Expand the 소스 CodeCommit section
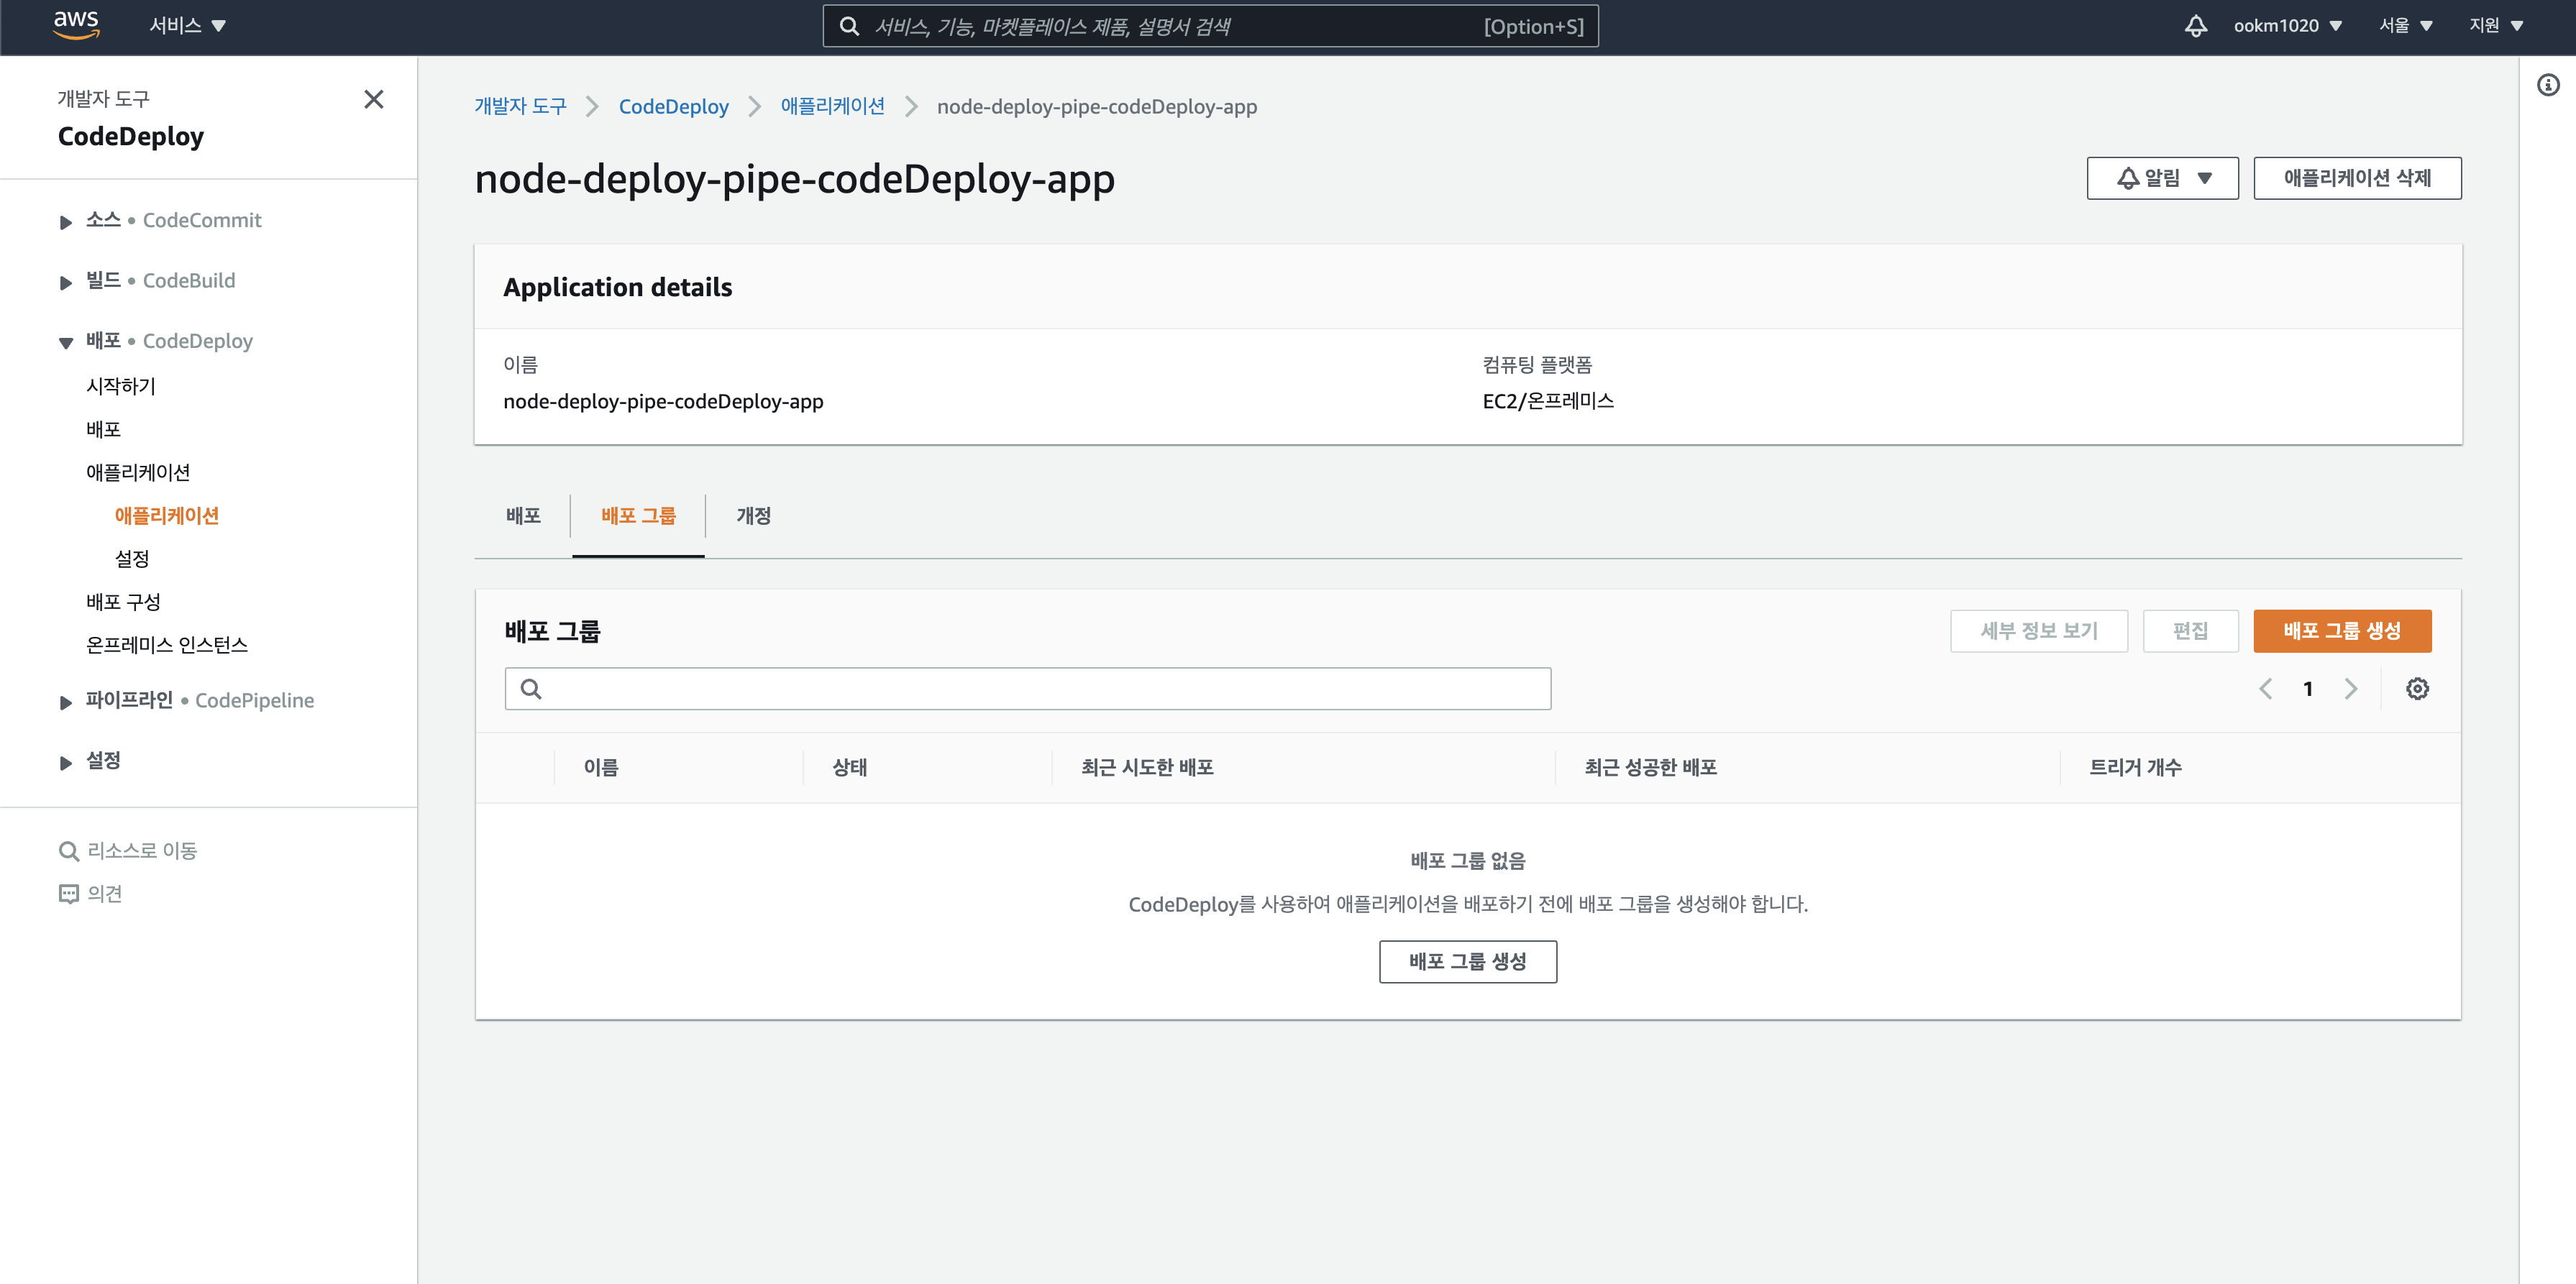 click(66, 222)
